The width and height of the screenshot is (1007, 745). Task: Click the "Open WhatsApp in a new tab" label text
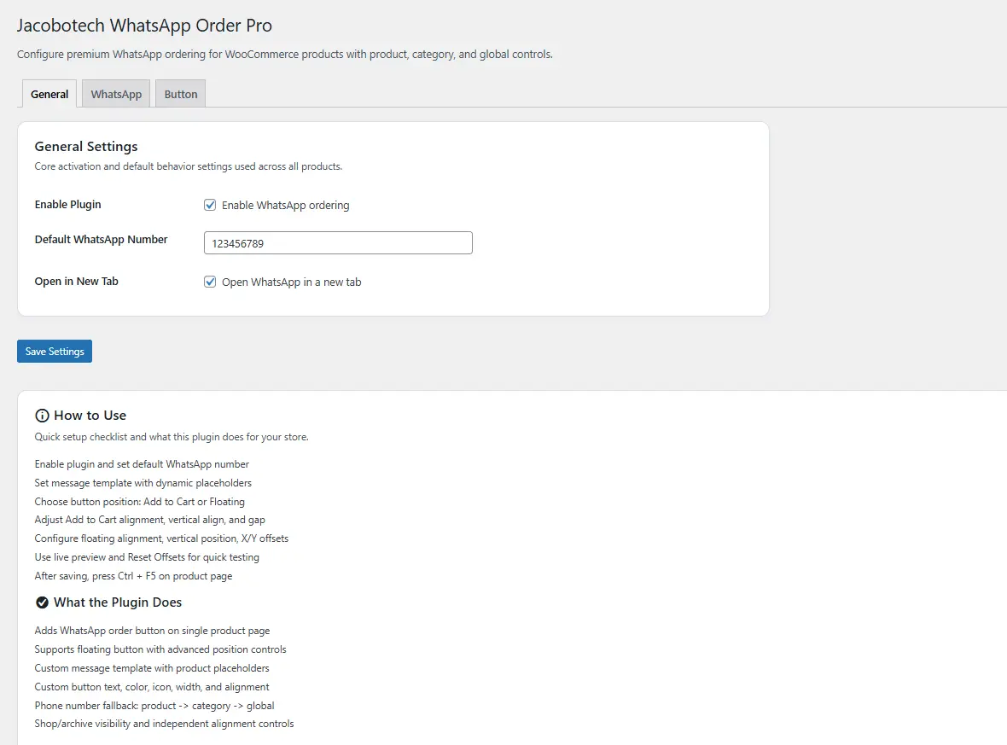291,282
